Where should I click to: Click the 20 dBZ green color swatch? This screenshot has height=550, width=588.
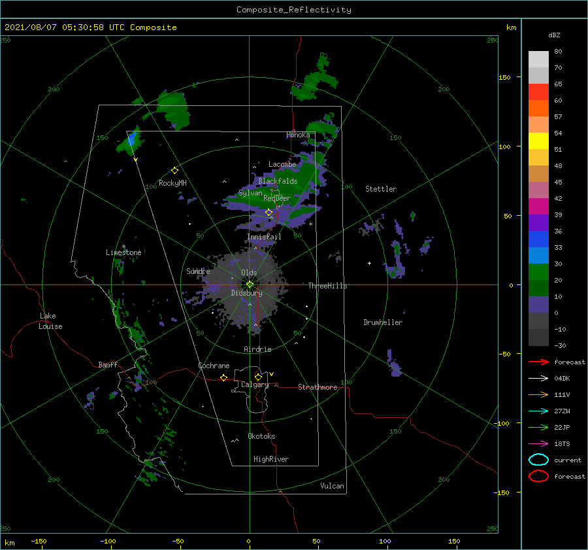(538, 288)
